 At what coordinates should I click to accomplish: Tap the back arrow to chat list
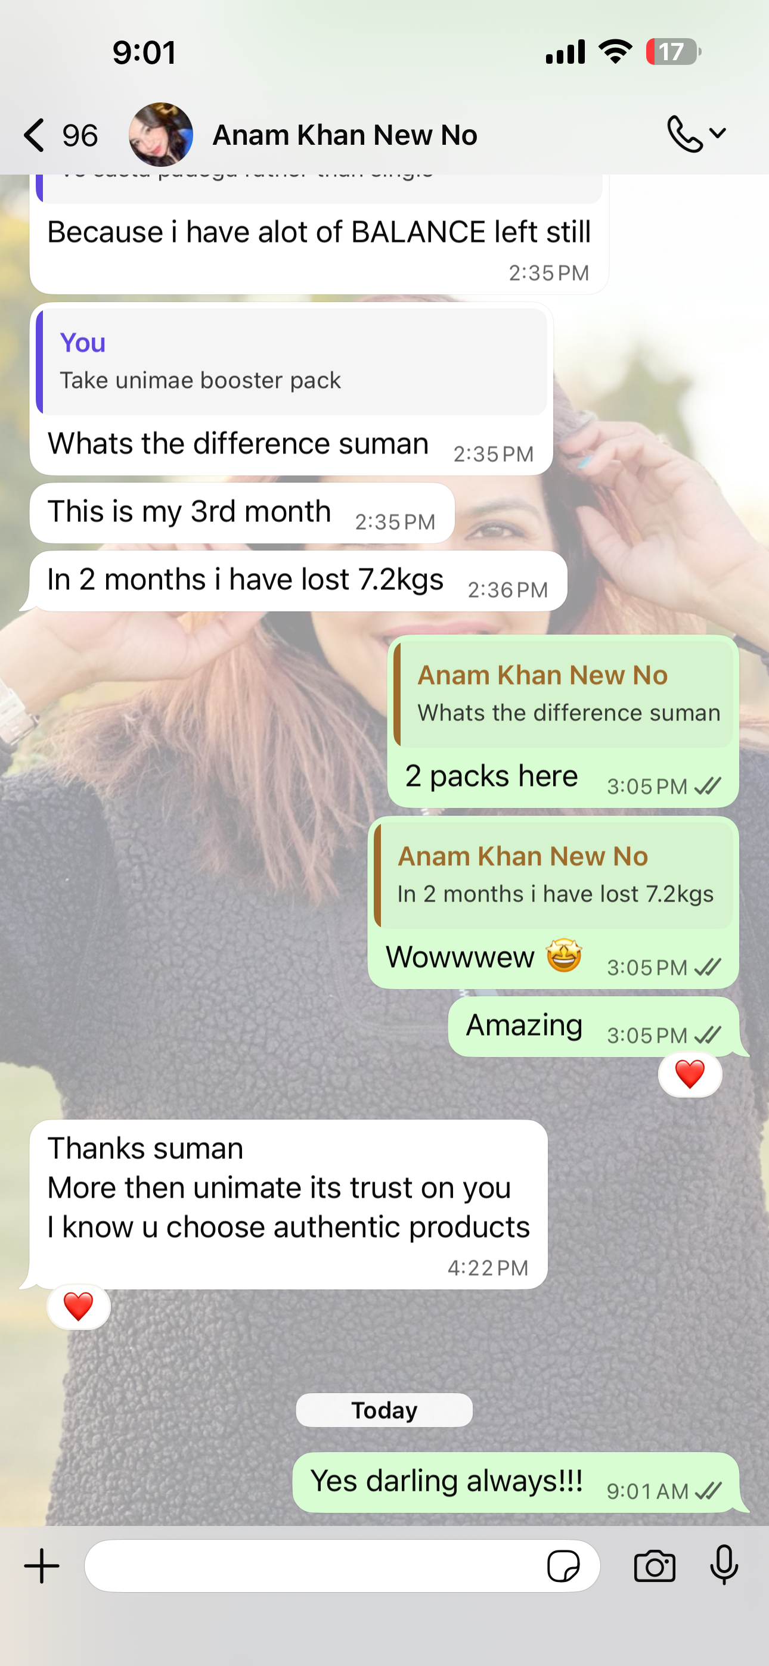tap(35, 135)
